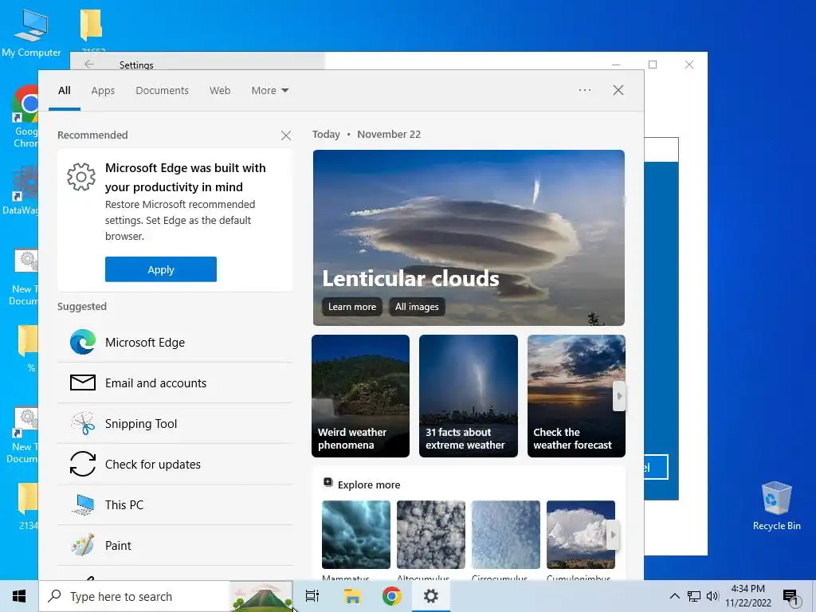Open the Cirrocumulus cloud thumbnail
The height and width of the screenshot is (612, 816).
click(506, 535)
